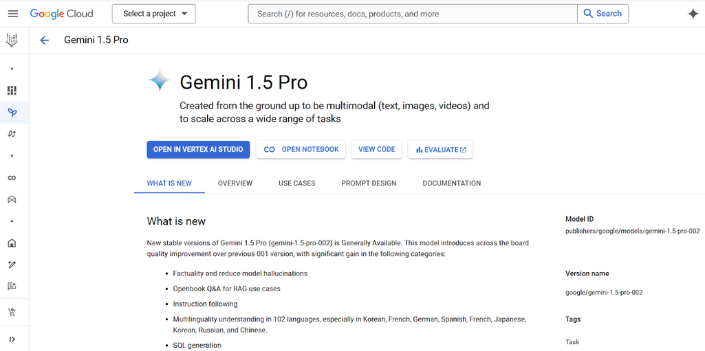705x351 pixels.
Task: Click the Tags label
Action: 573,319
